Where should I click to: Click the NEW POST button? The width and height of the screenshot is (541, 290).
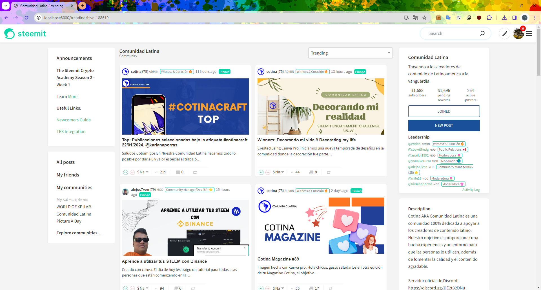click(444, 125)
